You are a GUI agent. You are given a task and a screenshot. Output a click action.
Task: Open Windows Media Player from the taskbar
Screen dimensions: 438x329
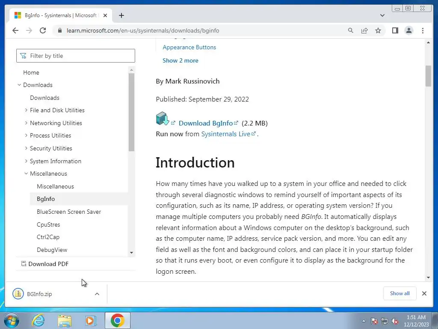click(x=91, y=320)
